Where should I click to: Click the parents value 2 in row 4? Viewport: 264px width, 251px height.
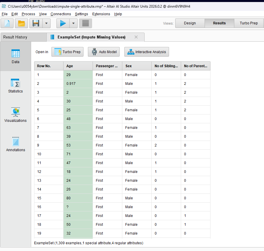point(196,101)
